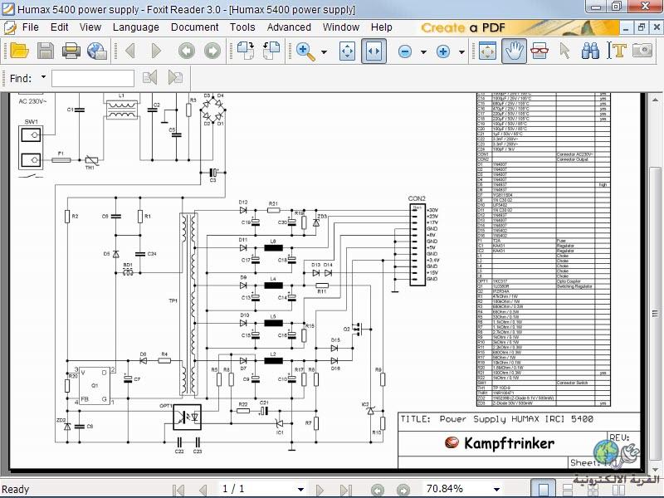Click the Find Next icon
Screen dimensions: 664x498
coord(175,78)
